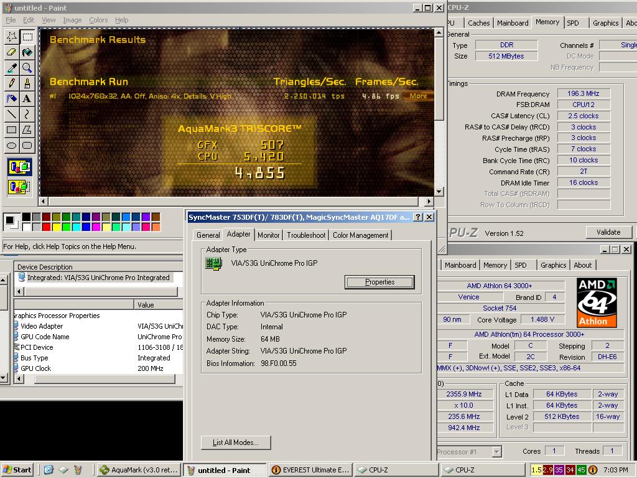Click Paint canvas horizontal scroll right arrow
The height and width of the screenshot is (478, 637).
pos(429,201)
